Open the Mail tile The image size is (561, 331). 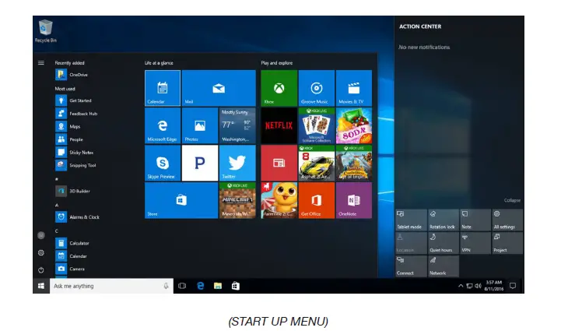tap(219, 88)
